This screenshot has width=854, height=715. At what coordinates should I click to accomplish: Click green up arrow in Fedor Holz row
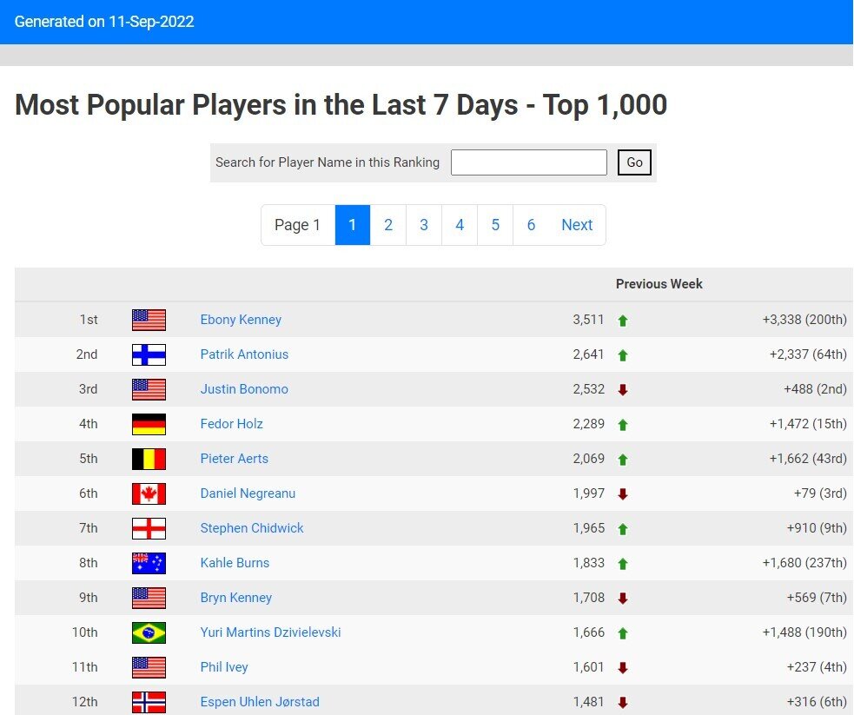pyautogui.click(x=623, y=425)
